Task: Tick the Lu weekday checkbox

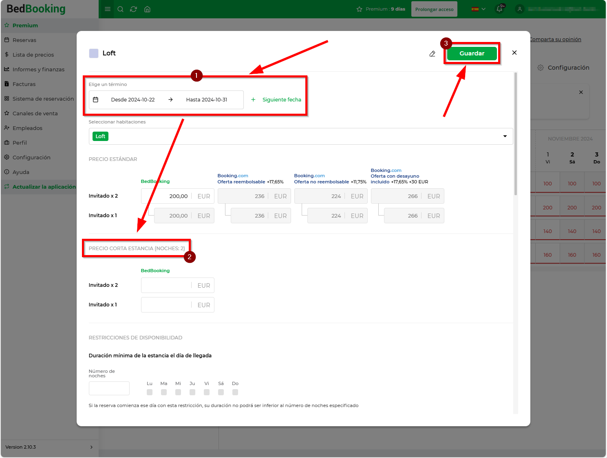Action: [x=150, y=392]
